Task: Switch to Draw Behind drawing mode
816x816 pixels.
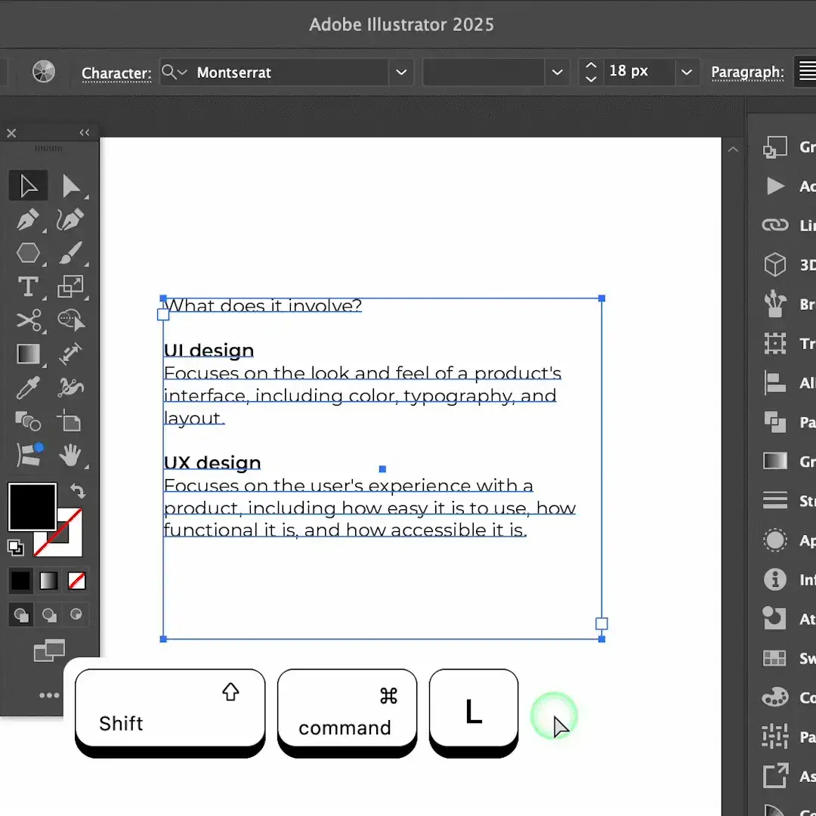Action: click(48, 614)
